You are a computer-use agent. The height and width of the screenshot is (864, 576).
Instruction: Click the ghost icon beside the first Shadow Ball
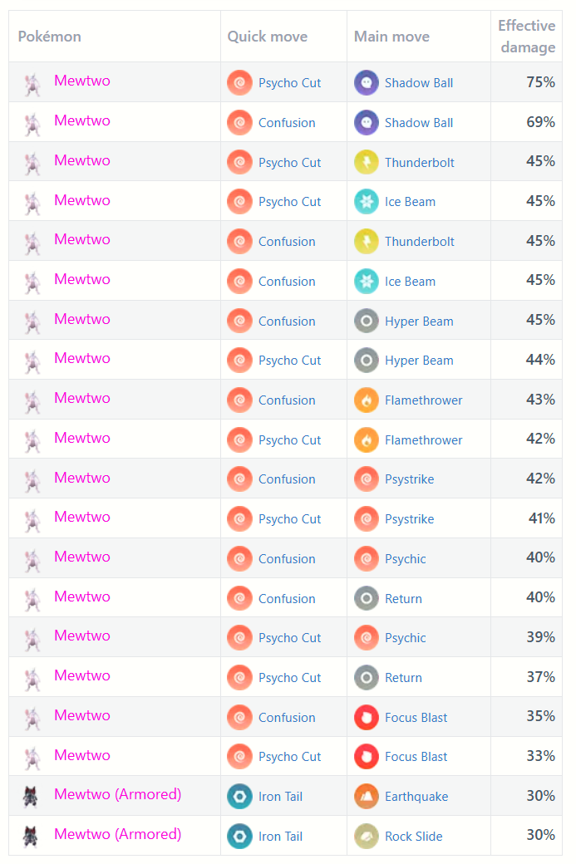coord(367,82)
